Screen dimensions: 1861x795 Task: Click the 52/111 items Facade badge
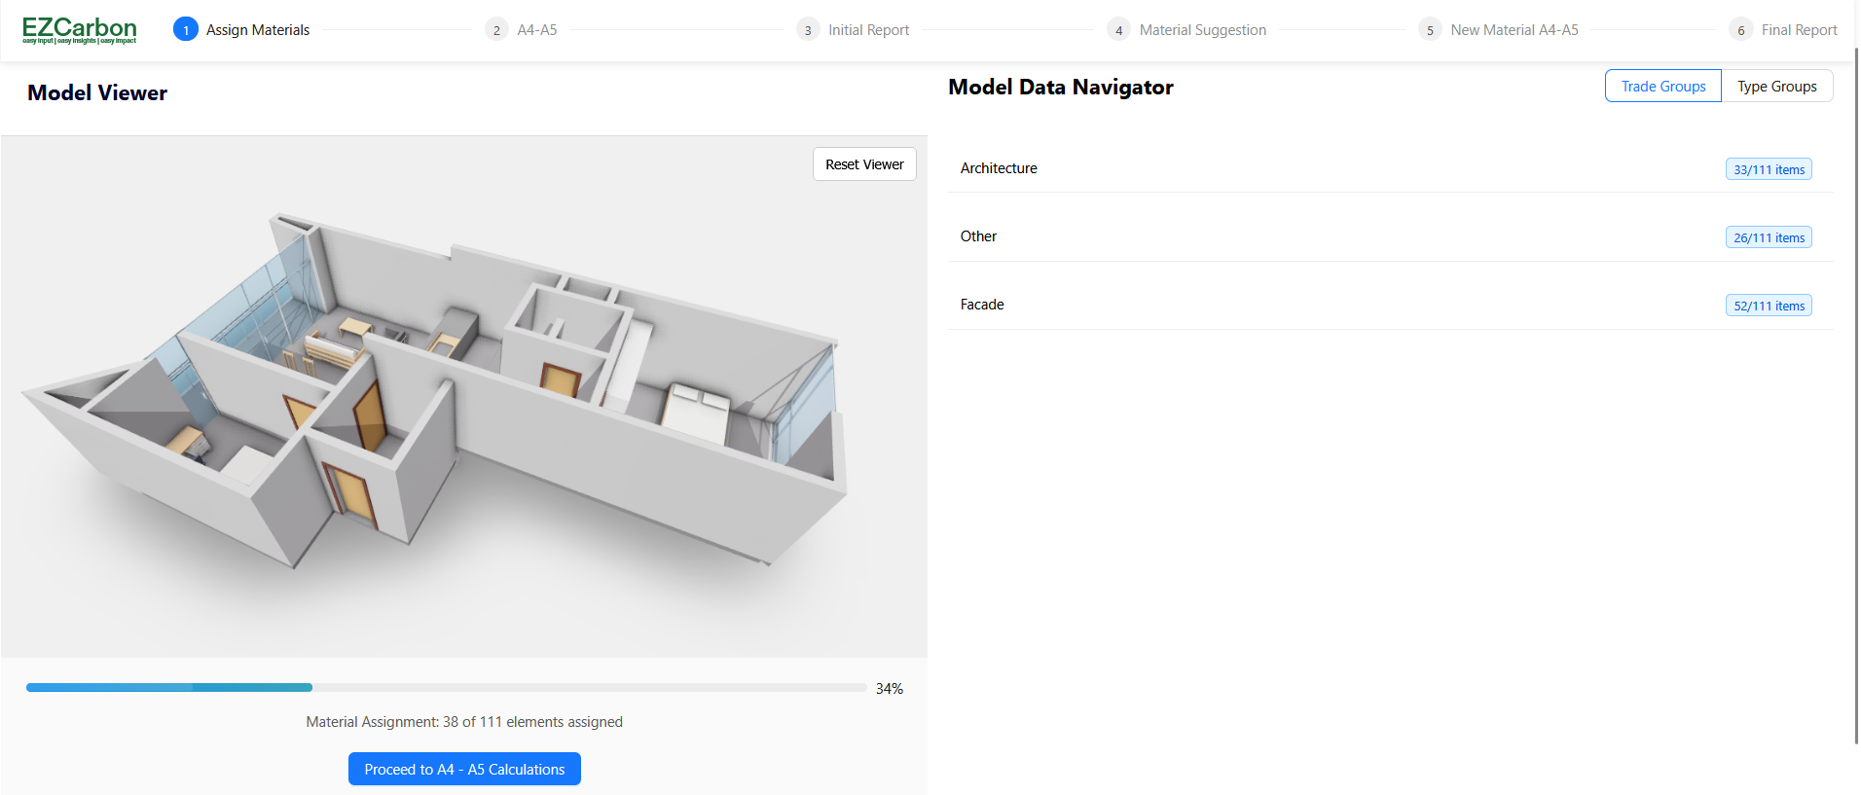(x=1768, y=306)
